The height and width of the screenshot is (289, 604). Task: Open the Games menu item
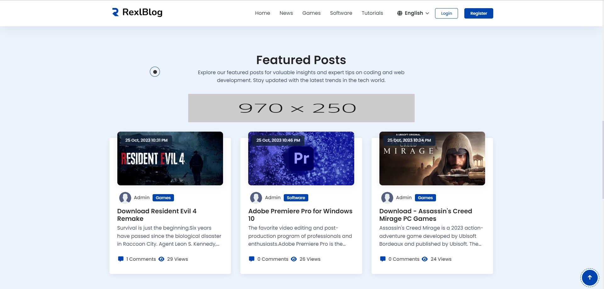click(x=311, y=13)
